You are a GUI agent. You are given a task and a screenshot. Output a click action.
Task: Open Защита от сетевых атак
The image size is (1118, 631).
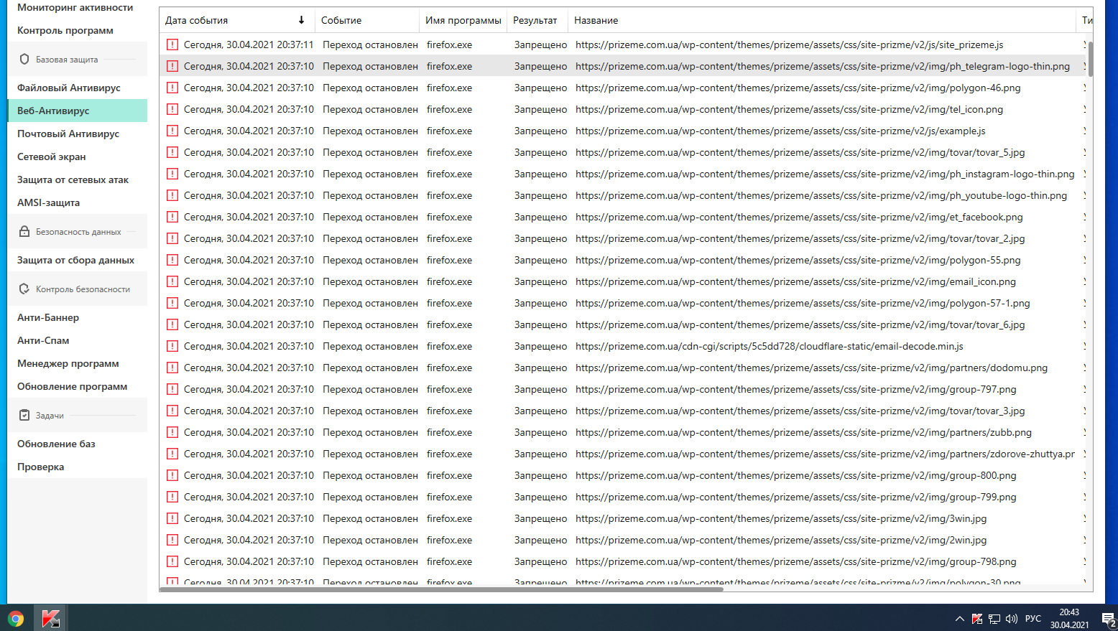tap(73, 179)
